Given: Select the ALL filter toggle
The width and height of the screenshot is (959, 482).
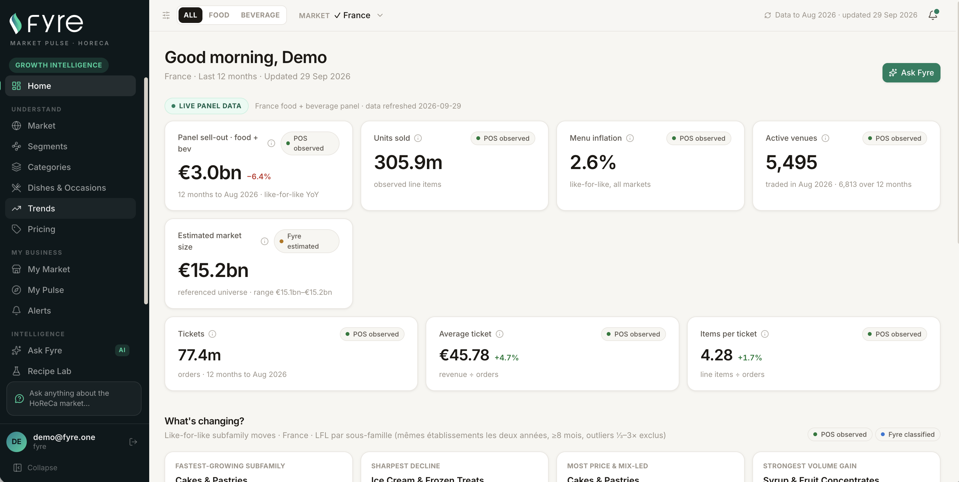Looking at the screenshot, I should click(x=190, y=15).
